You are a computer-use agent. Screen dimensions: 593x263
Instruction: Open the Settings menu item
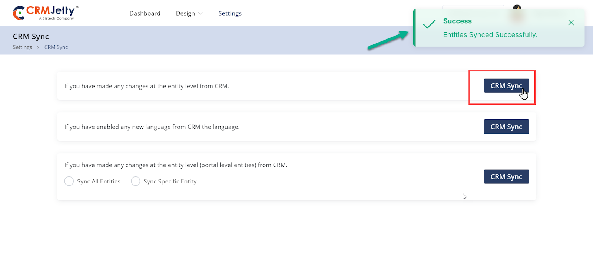click(x=230, y=13)
